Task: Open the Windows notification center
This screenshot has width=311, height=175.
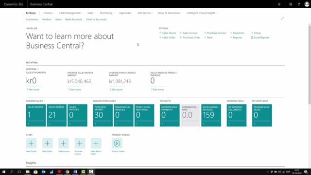Action: pos(306,172)
